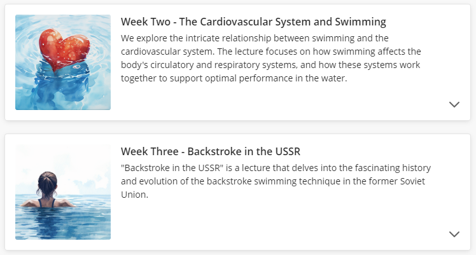The width and height of the screenshot is (476, 255).
Task: Expand the Week Three card chevron
Action: [x=454, y=234]
